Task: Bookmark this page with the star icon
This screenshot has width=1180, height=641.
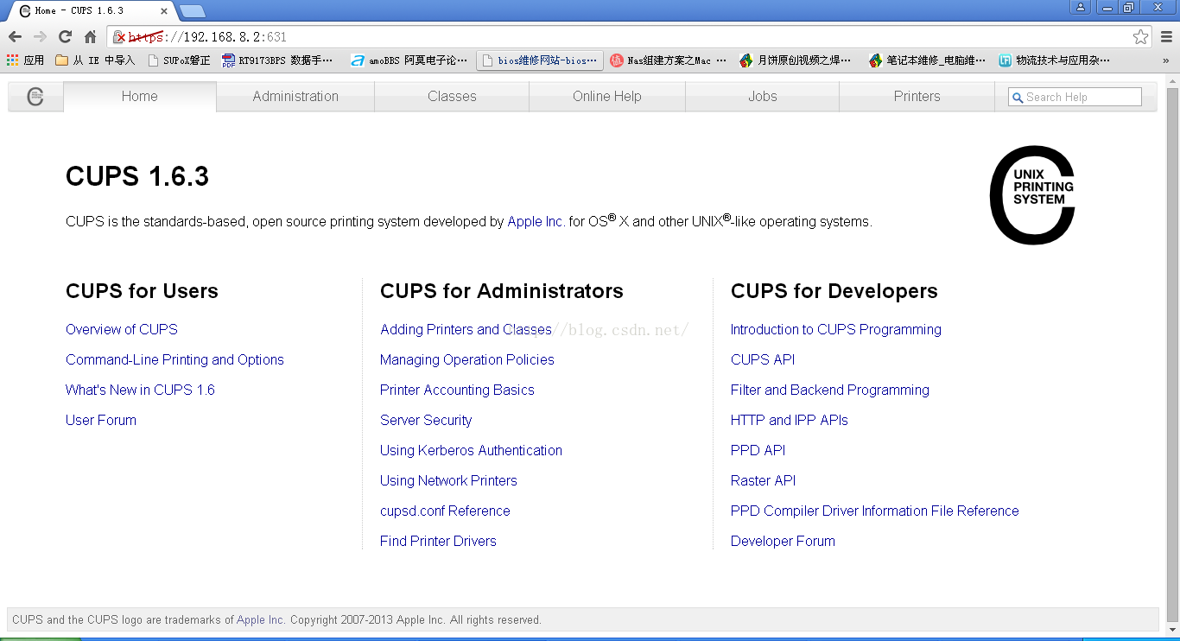Action: point(1141,37)
